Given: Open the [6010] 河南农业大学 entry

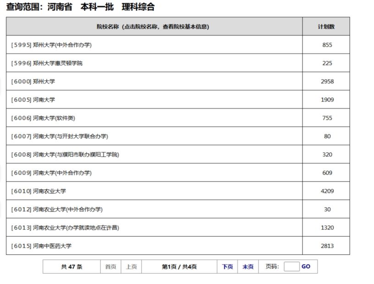Looking at the screenshot, I should click(38, 191).
